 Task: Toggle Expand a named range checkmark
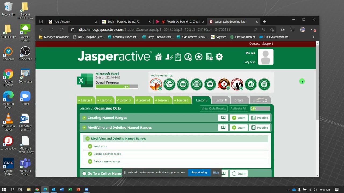click(90, 154)
